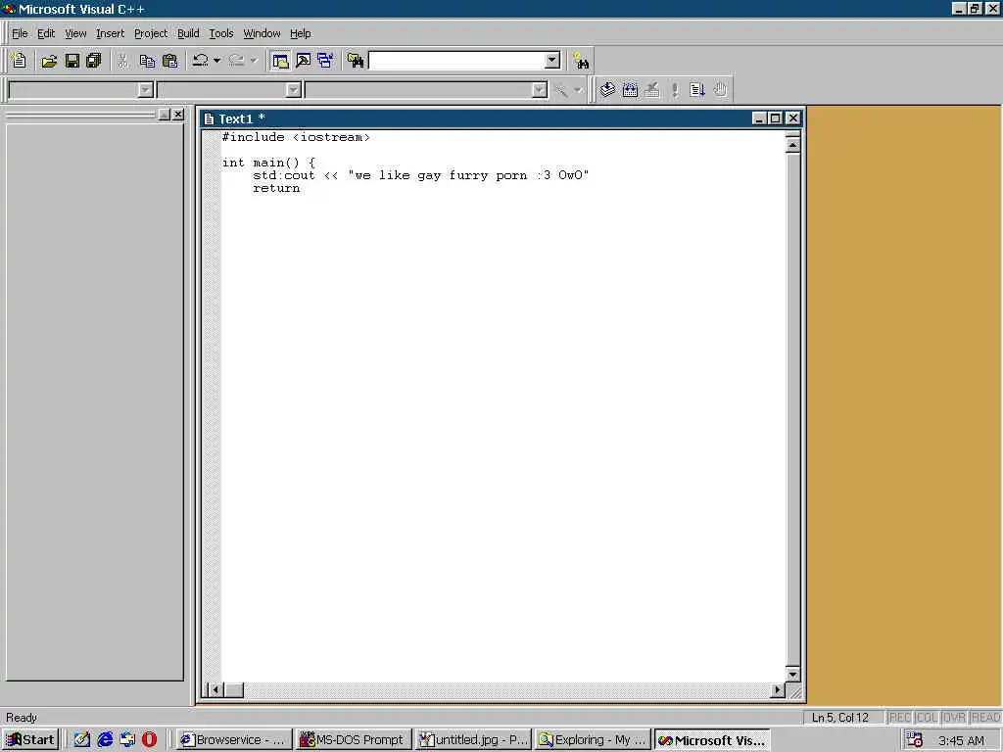
Task: Click the editor scroll down arrow
Action: click(793, 675)
